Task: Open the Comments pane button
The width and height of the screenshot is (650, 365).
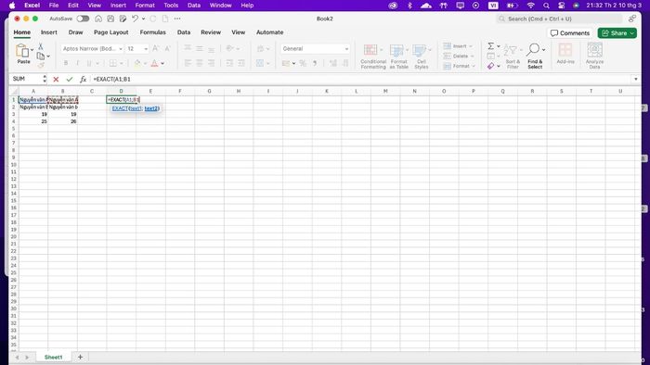Action: click(569, 33)
